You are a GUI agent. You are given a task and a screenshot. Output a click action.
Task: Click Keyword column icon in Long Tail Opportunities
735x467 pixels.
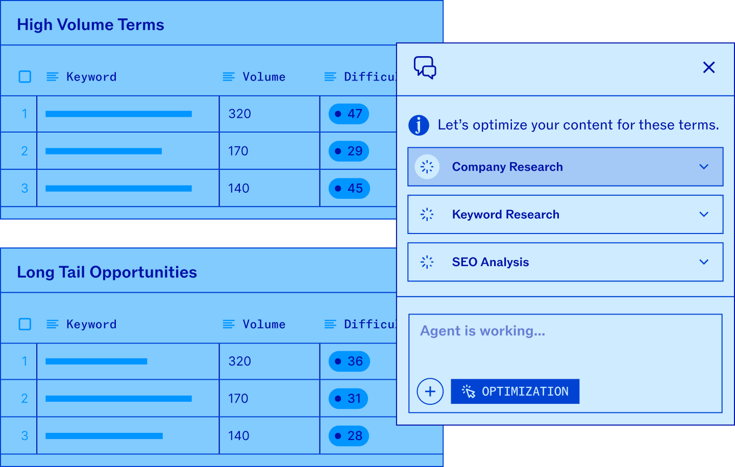[x=53, y=324]
